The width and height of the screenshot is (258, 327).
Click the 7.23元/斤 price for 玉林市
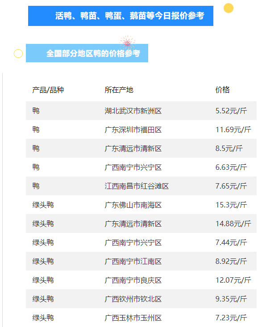click(x=231, y=318)
